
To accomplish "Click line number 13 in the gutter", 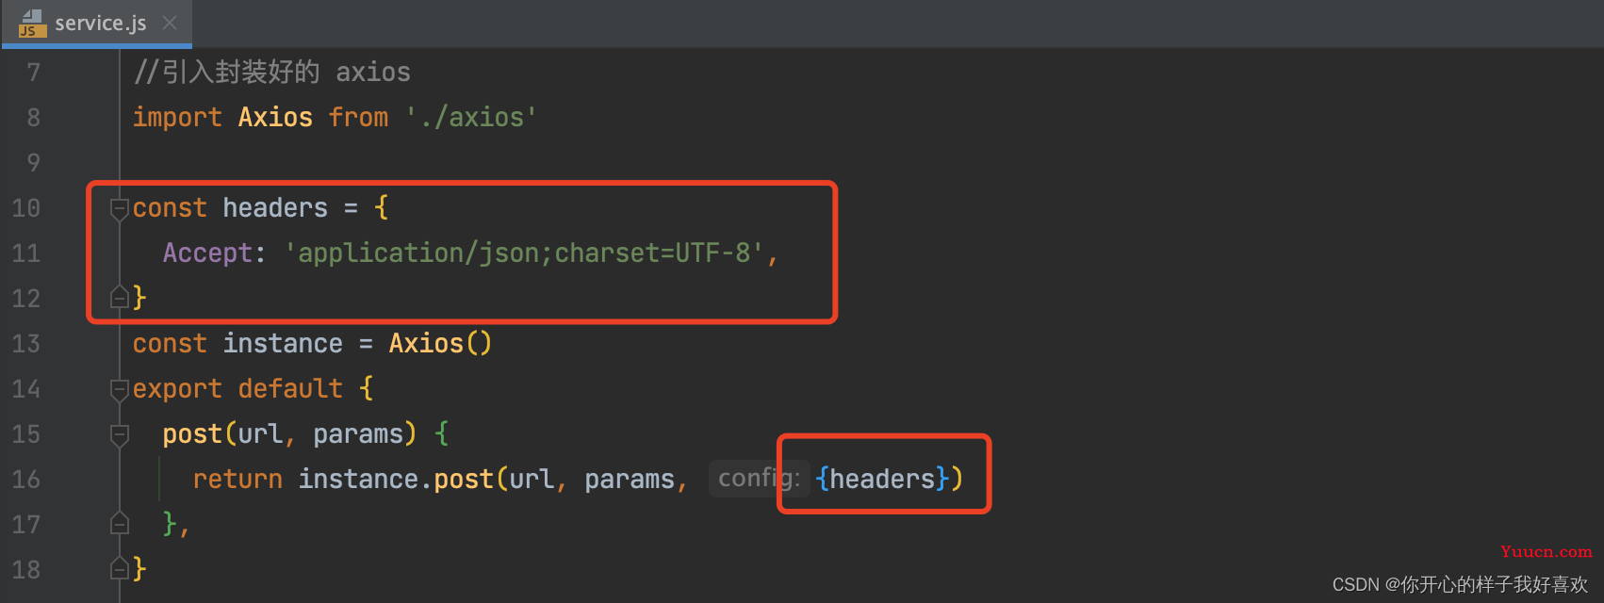I will point(26,344).
